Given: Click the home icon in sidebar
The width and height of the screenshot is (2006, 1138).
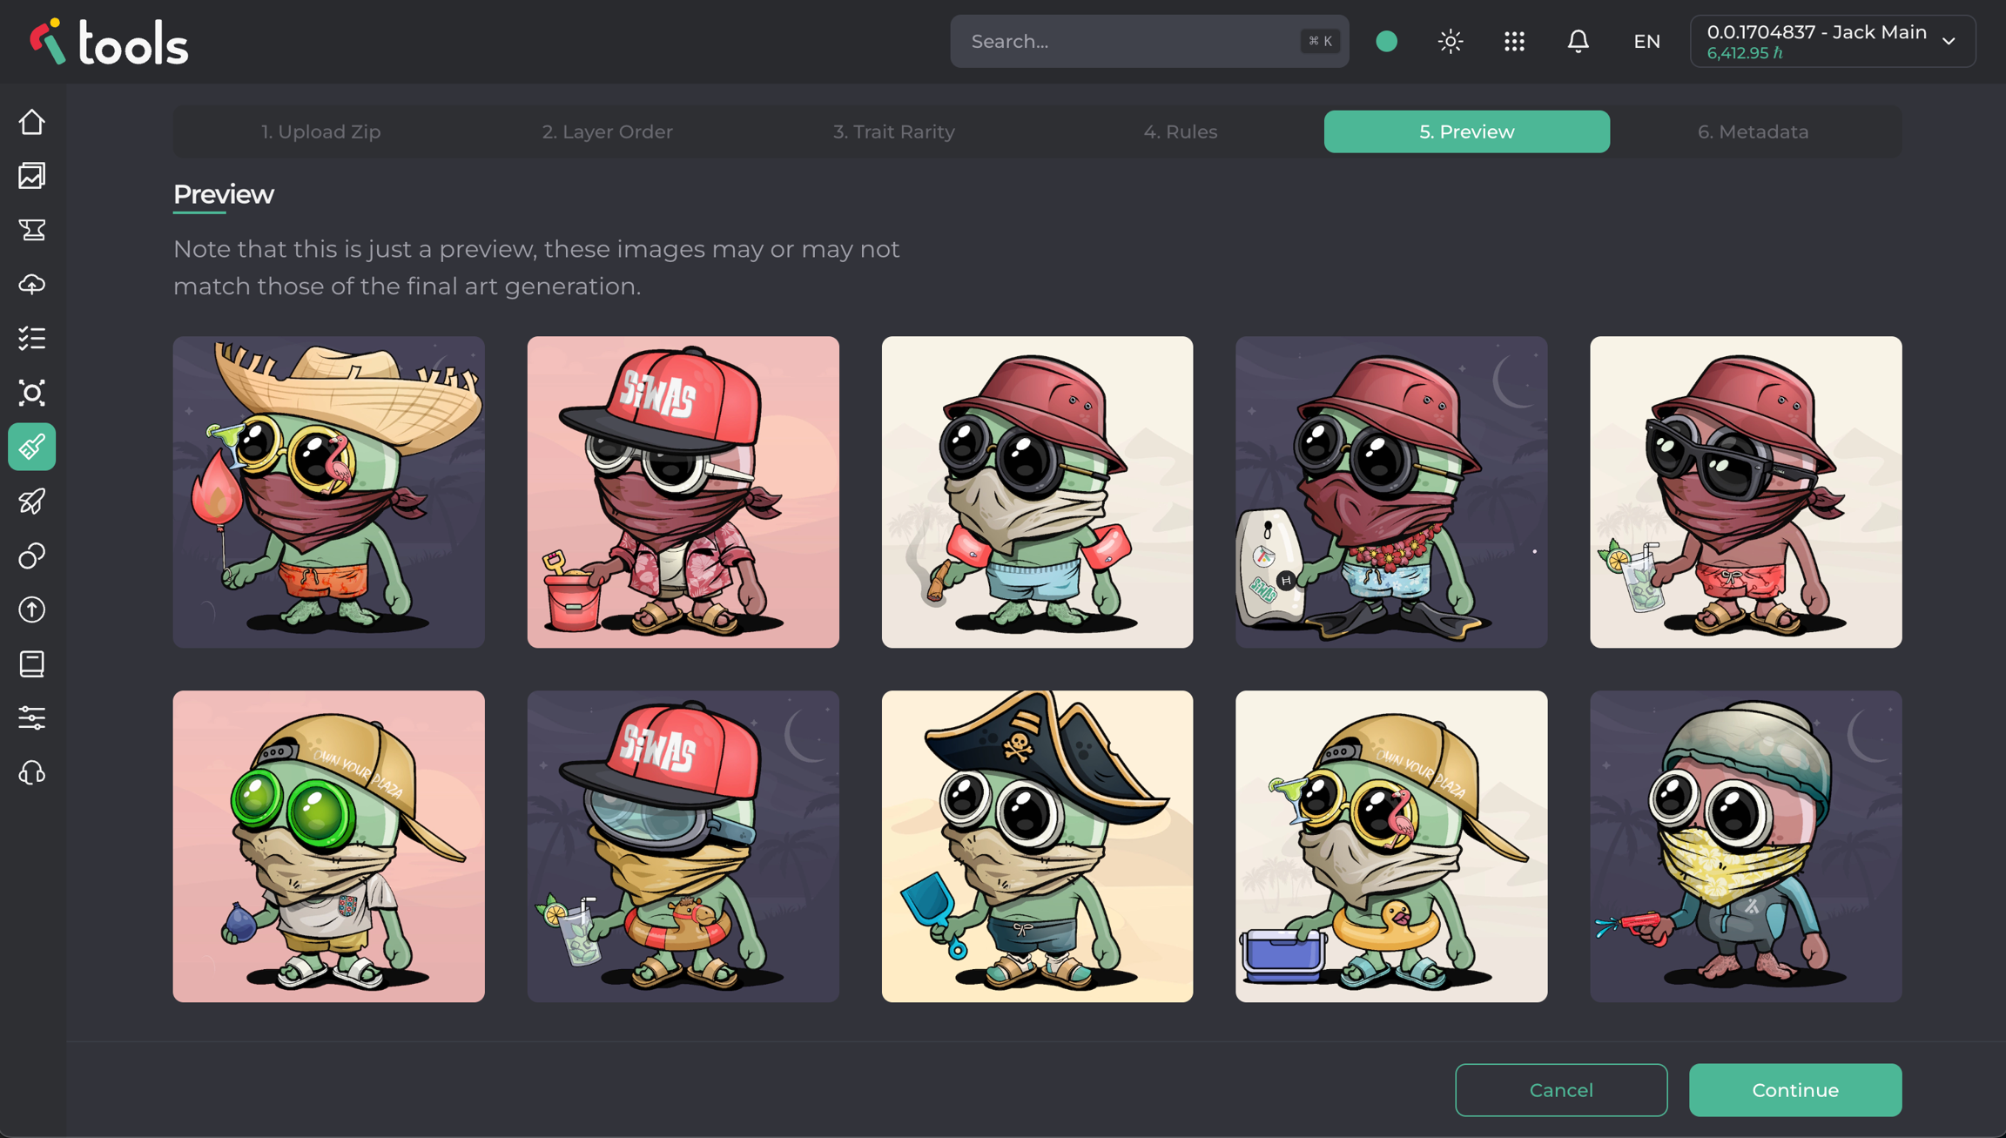Looking at the screenshot, I should tap(32, 122).
